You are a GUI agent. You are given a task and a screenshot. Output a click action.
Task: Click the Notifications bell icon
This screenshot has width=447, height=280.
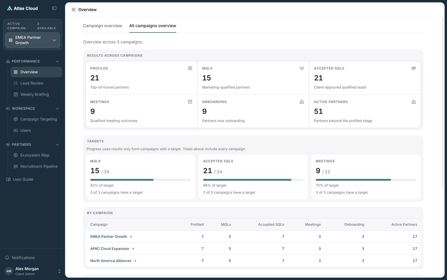coord(7,258)
